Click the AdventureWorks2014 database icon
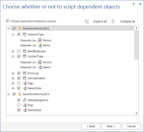Image resolution: width=144 pixels, height=132 pixels. 20,94
